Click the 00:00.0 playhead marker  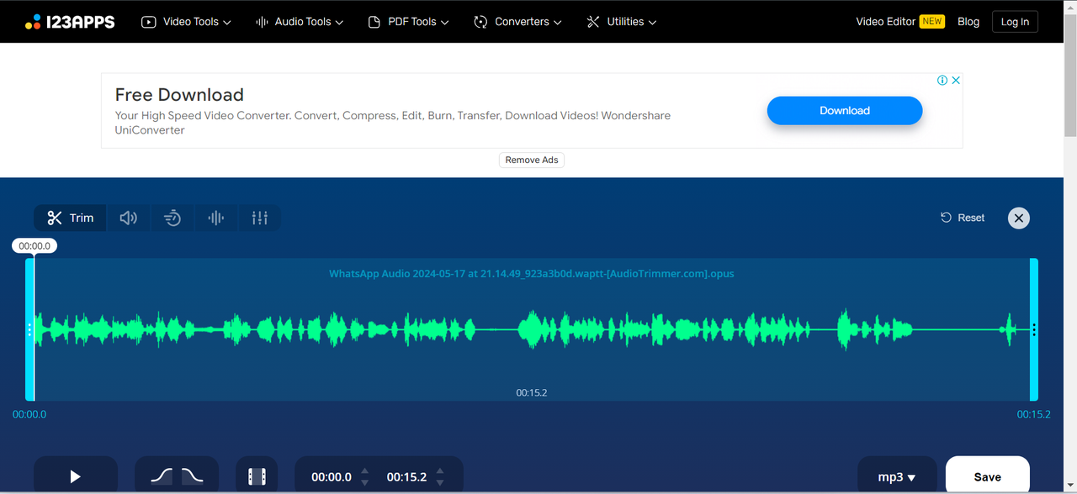click(x=34, y=246)
